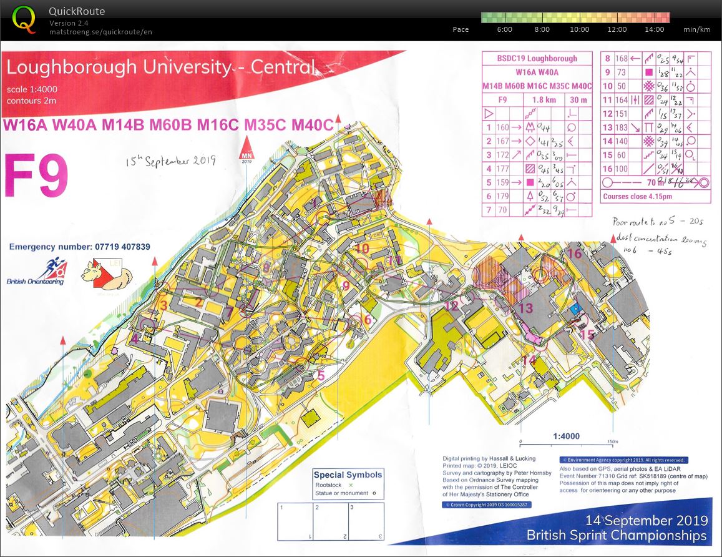Click the contours 2m text

tap(31, 101)
